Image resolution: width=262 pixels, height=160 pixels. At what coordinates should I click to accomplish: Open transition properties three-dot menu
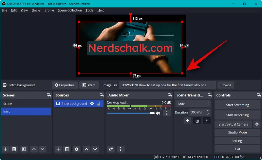tap(207, 121)
